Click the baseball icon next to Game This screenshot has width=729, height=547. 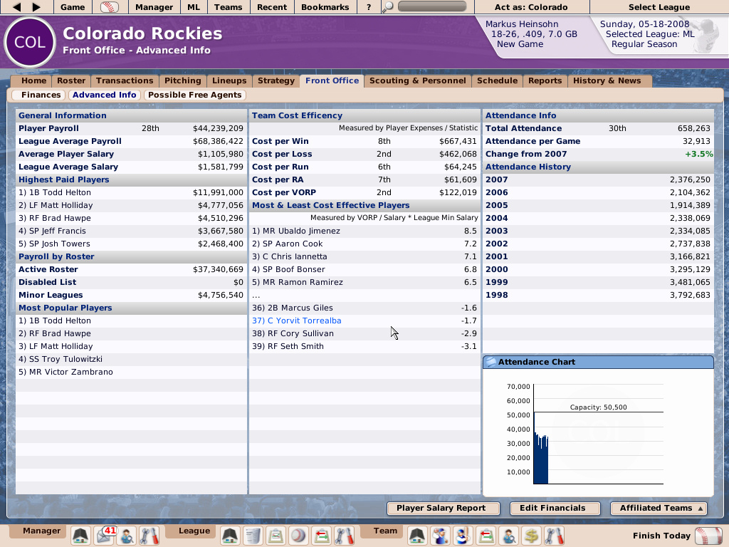click(x=109, y=7)
